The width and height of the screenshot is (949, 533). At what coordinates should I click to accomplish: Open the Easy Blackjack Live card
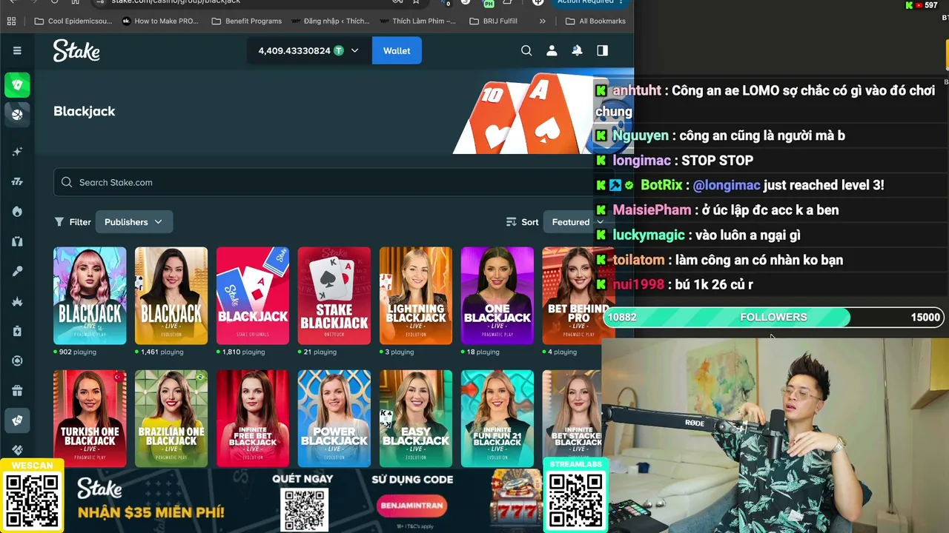[416, 418]
